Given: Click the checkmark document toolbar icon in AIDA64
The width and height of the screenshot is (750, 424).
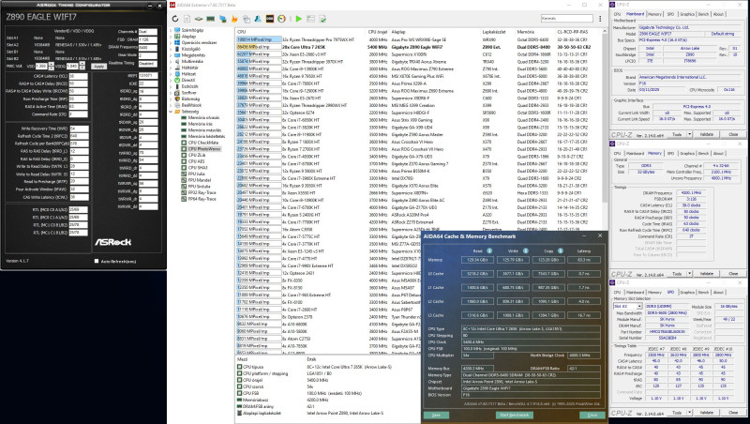Looking at the screenshot, I should pos(322,19).
